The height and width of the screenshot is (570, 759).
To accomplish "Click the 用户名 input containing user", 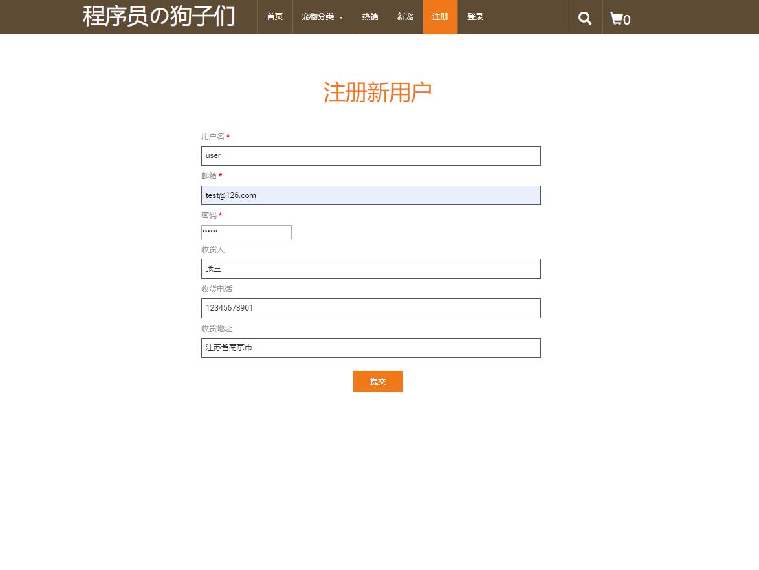I will point(371,155).
